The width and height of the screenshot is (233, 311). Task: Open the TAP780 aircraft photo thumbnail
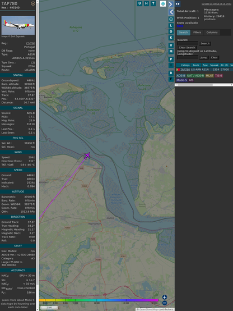click(x=18, y=25)
